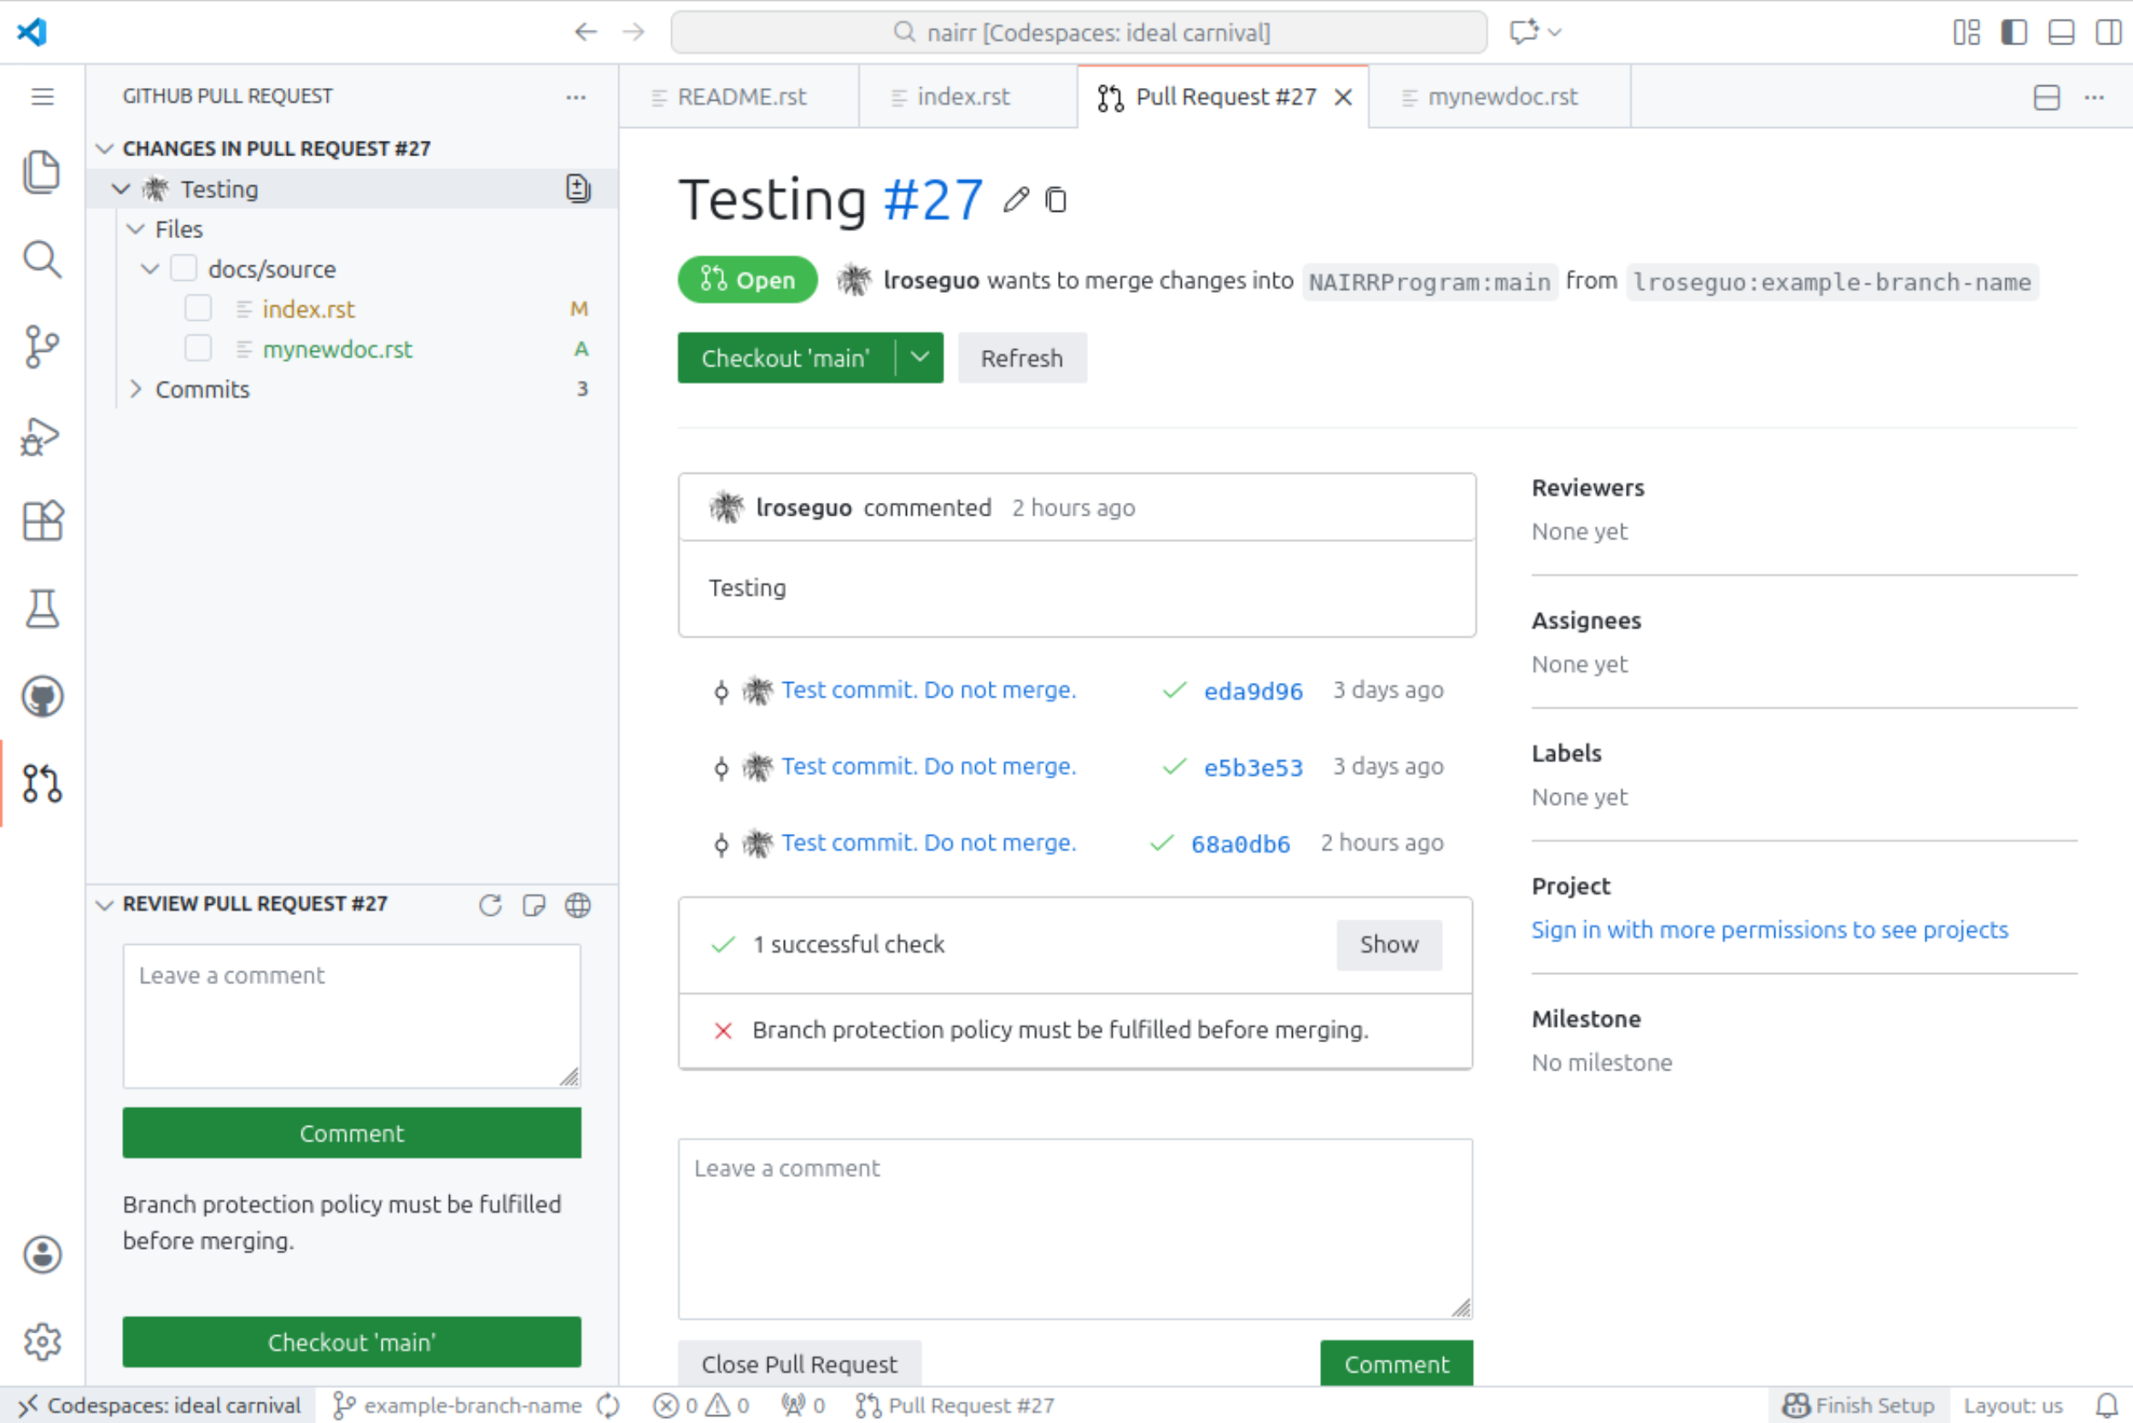Screen dimensions: 2133x1423
Task: Open the Manage settings gear
Action: click(42, 1342)
